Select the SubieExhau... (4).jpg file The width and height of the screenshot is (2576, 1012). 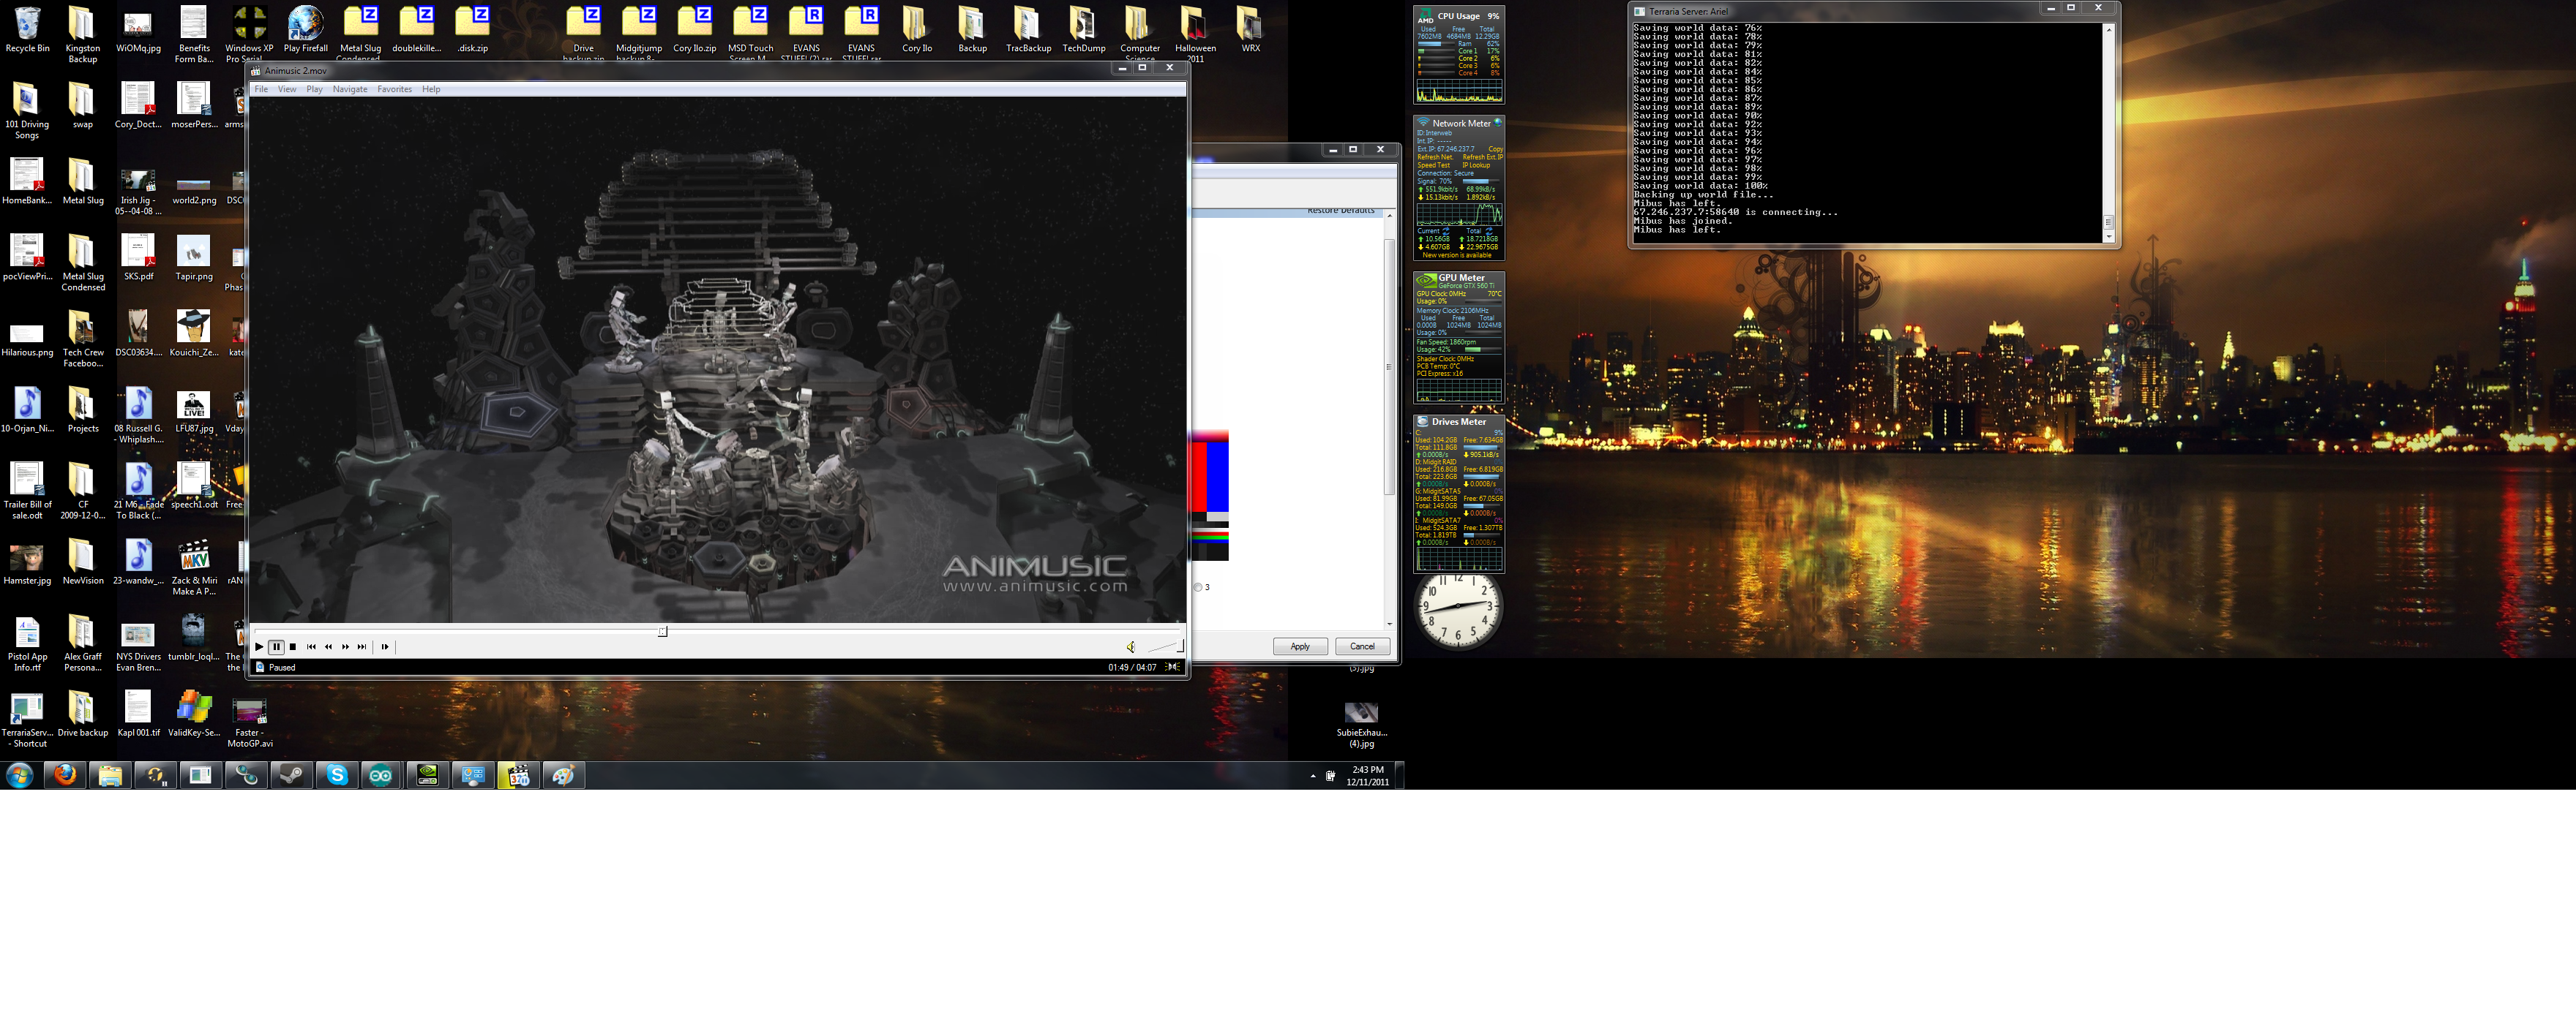point(1361,725)
